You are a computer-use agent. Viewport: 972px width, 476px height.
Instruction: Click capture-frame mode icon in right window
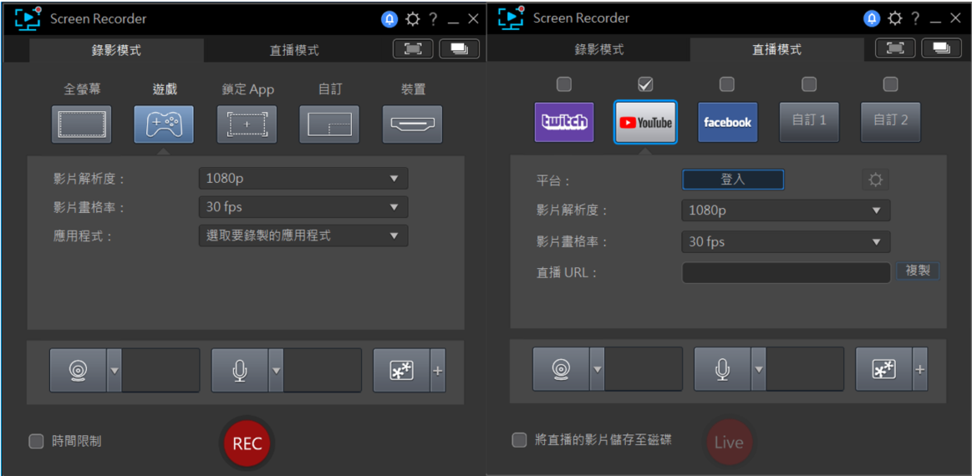click(x=894, y=48)
